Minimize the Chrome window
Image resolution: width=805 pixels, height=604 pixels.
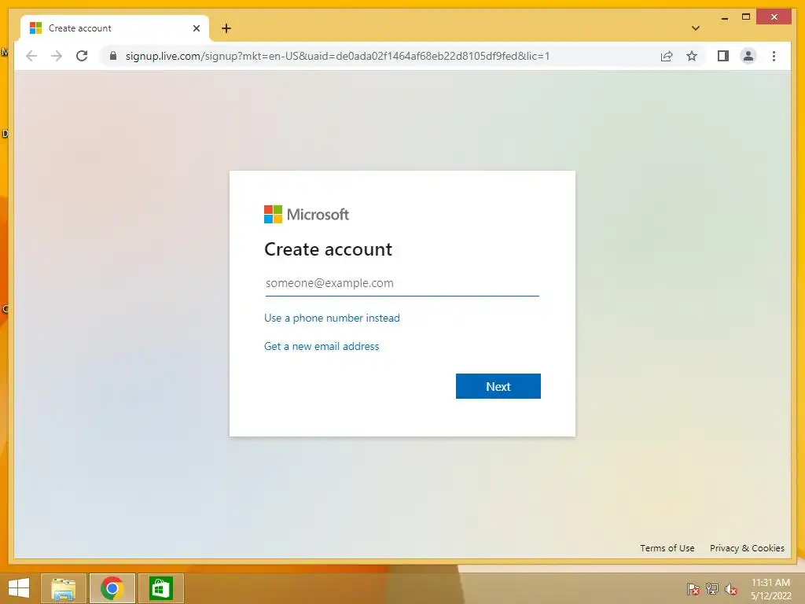point(724,17)
